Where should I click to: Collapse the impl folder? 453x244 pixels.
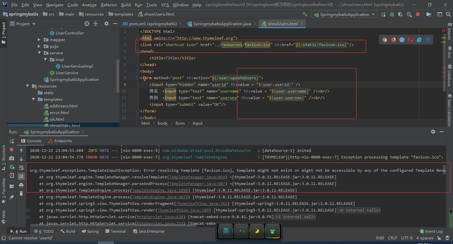[45, 60]
